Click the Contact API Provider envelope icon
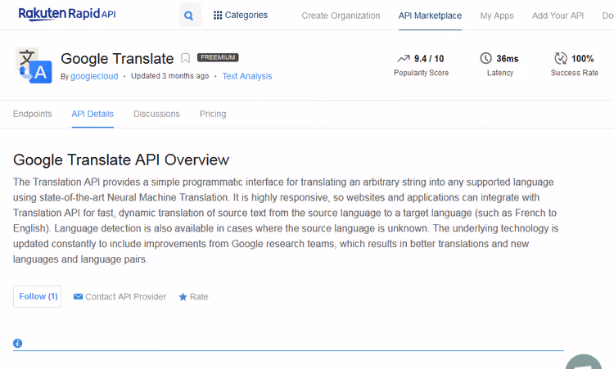 tap(78, 297)
